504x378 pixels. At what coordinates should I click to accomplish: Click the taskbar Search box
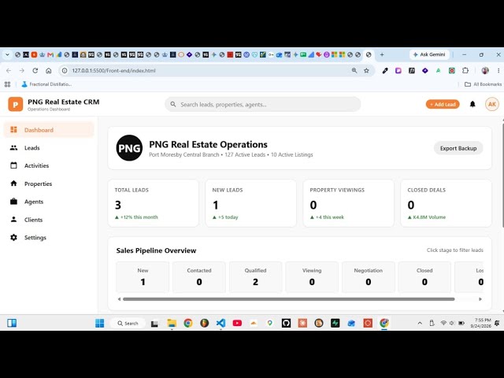(128, 323)
